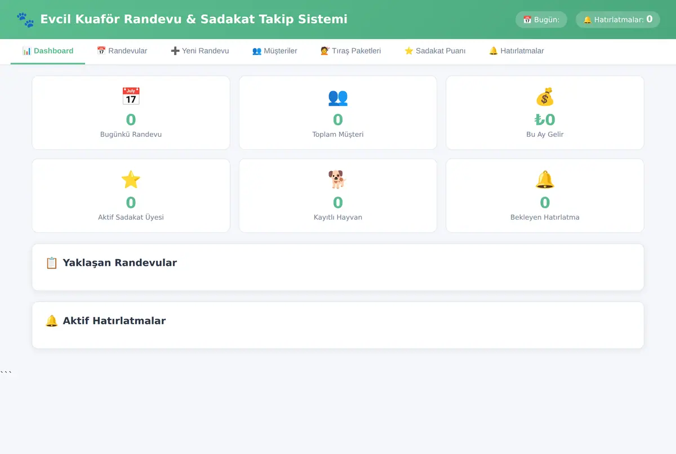Open the Dashboard tab
Viewport: 676px width, 454px height.
(x=48, y=51)
